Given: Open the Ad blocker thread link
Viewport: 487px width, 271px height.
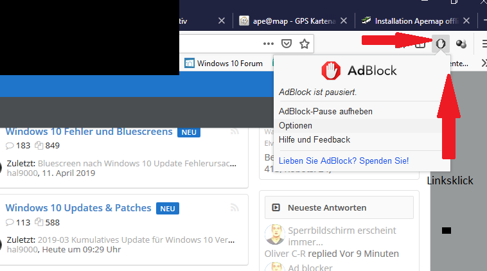Looking at the screenshot, I should click(x=310, y=268).
